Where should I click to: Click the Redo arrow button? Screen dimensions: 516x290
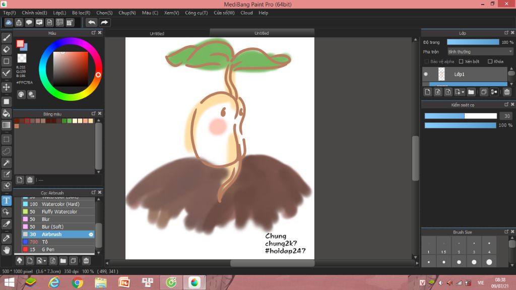click(104, 22)
